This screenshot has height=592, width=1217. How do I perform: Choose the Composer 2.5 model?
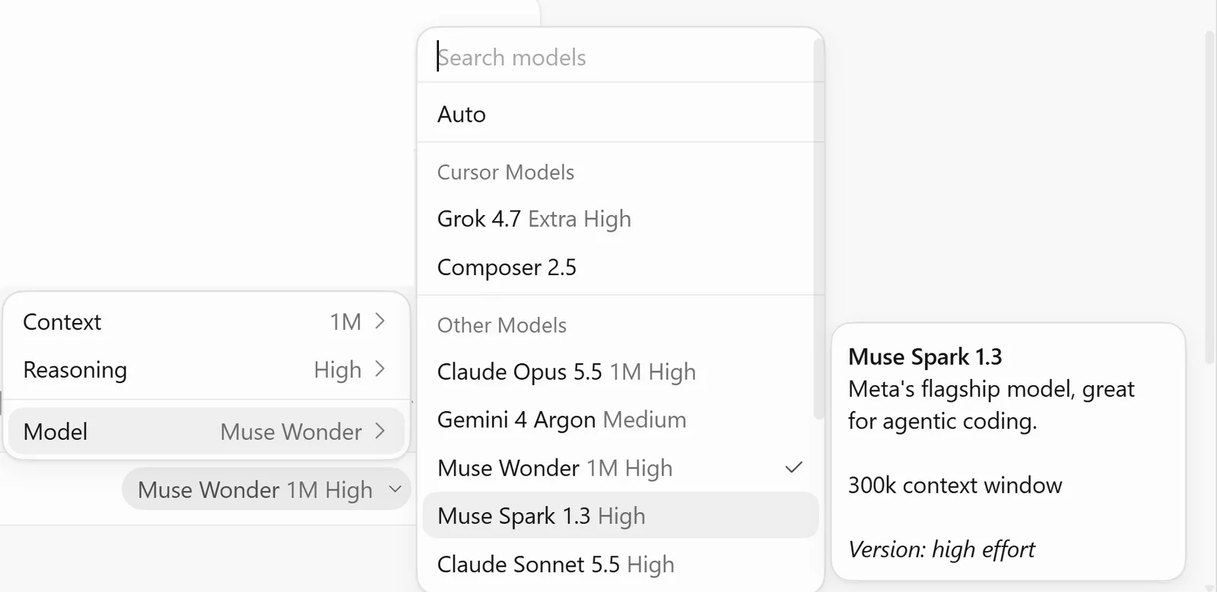click(x=620, y=268)
